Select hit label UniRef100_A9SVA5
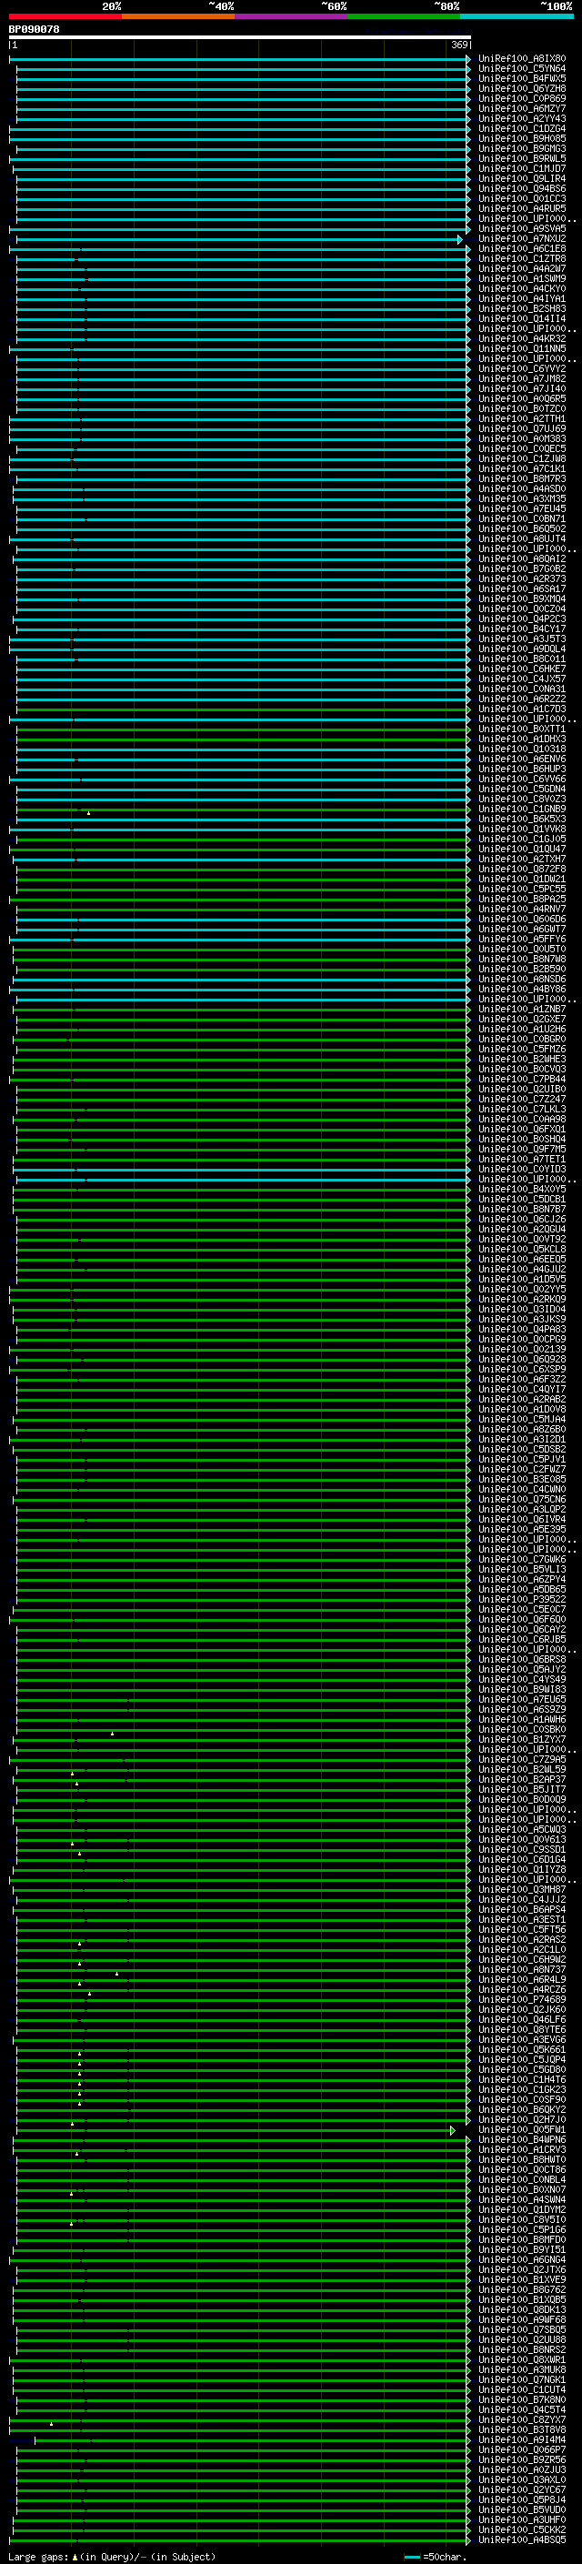 (521, 229)
